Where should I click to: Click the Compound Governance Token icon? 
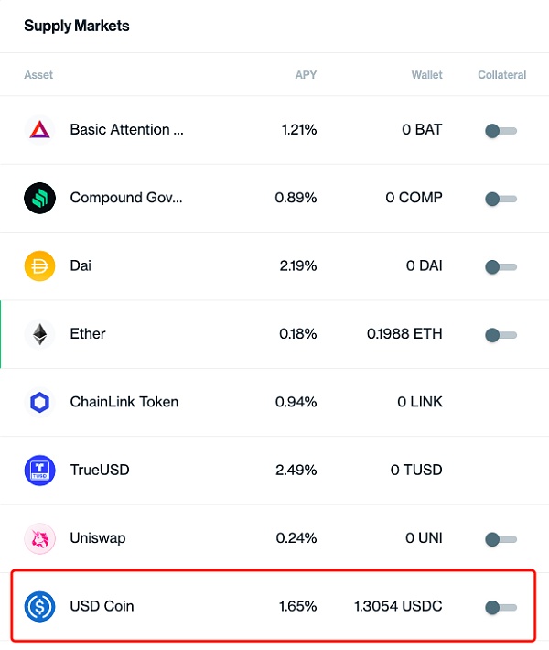click(39, 198)
